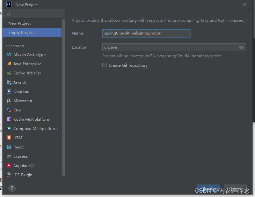Browse location with the folder icon
The width and height of the screenshot is (255, 197).
(x=242, y=47)
